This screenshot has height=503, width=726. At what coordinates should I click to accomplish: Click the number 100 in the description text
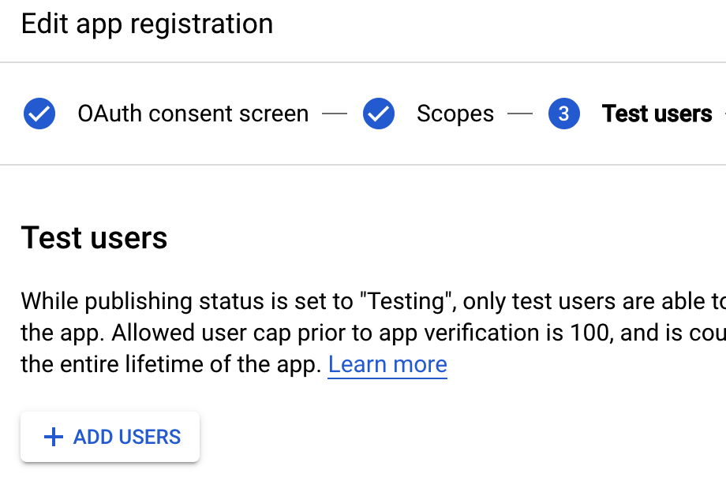point(588,333)
